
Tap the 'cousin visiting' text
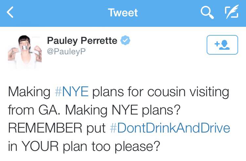(x=188, y=92)
